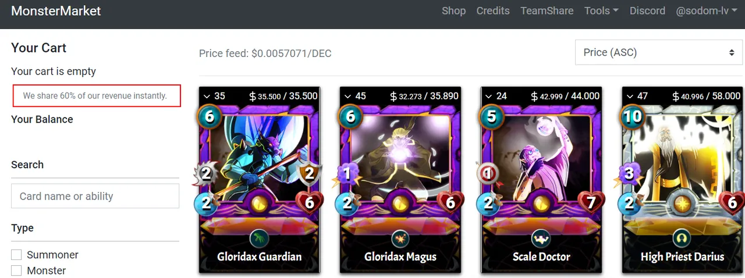Click the ranged attack icon on Scale Doctor
745x278 pixels.
coord(488,173)
